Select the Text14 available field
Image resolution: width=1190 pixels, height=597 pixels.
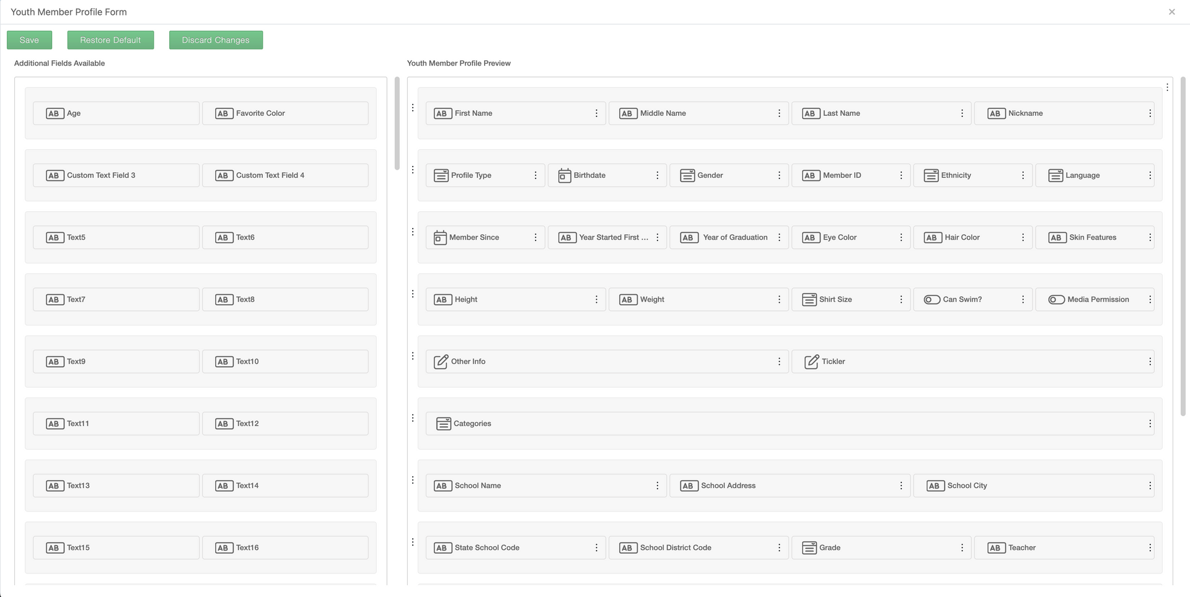(x=285, y=486)
